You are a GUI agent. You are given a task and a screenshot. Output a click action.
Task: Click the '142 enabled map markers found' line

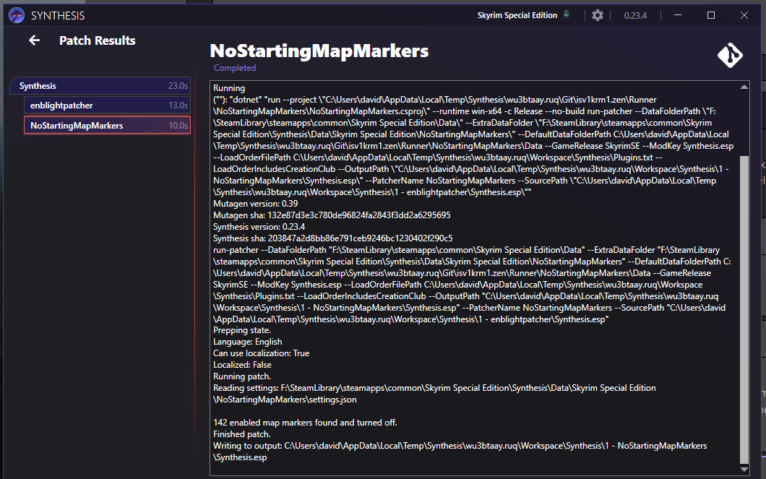click(x=305, y=423)
